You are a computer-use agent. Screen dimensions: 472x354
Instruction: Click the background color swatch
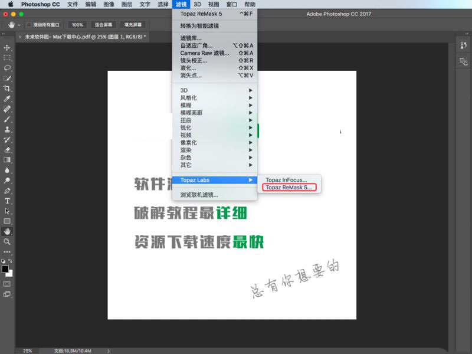point(11,274)
